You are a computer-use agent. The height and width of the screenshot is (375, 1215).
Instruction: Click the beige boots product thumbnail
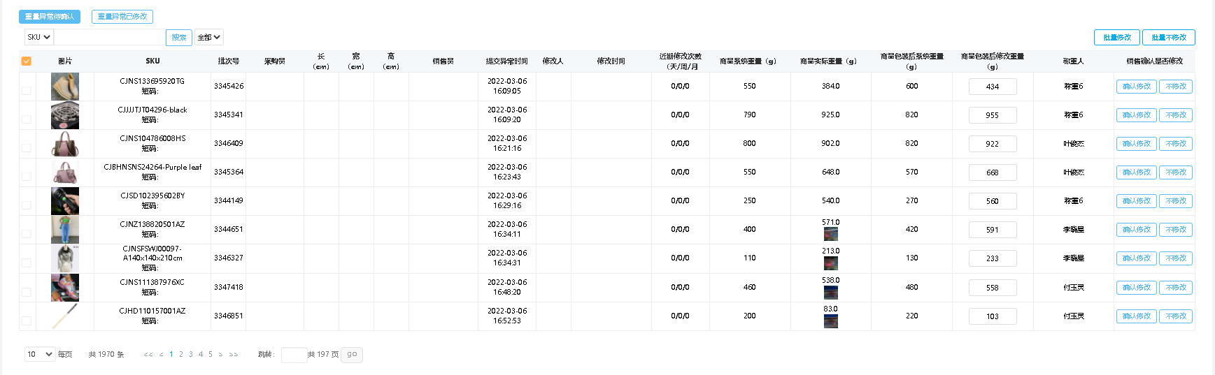click(x=64, y=87)
